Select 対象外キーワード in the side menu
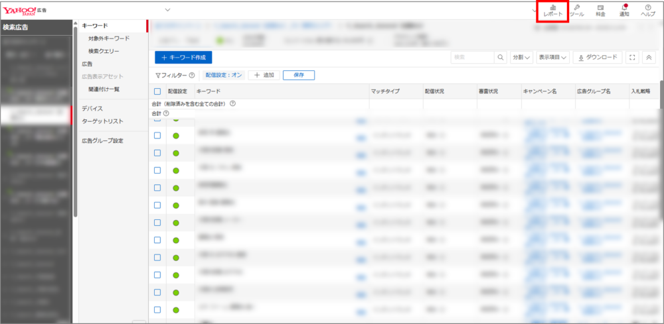The image size is (664, 324). click(x=108, y=38)
